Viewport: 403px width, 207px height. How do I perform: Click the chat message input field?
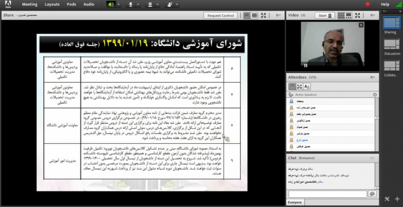click(x=328, y=194)
